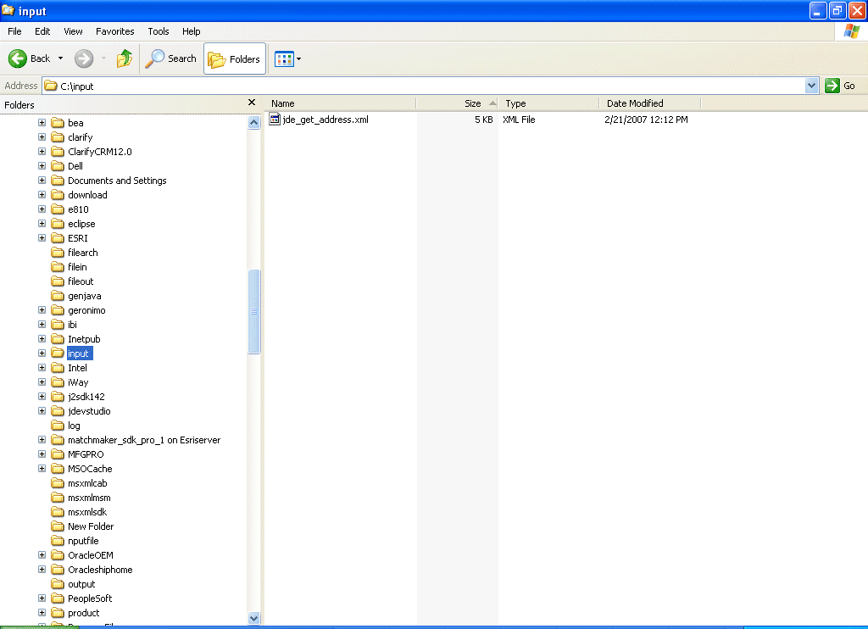This screenshot has height=629, width=868.
Task: Expand the bea folder in the tree
Action: coord(42,122)
